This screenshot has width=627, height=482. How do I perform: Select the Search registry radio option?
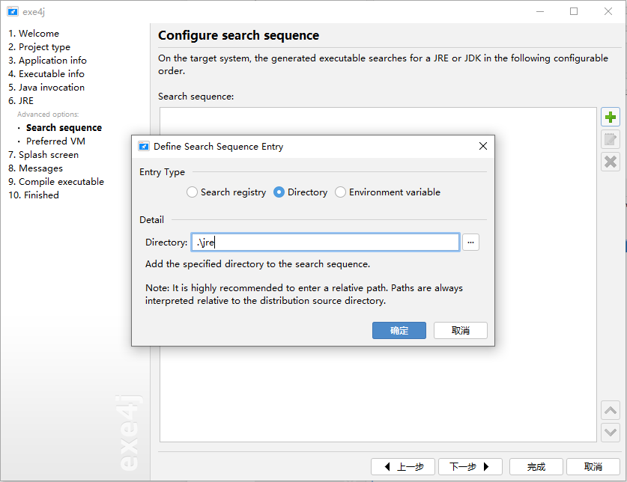226,192
